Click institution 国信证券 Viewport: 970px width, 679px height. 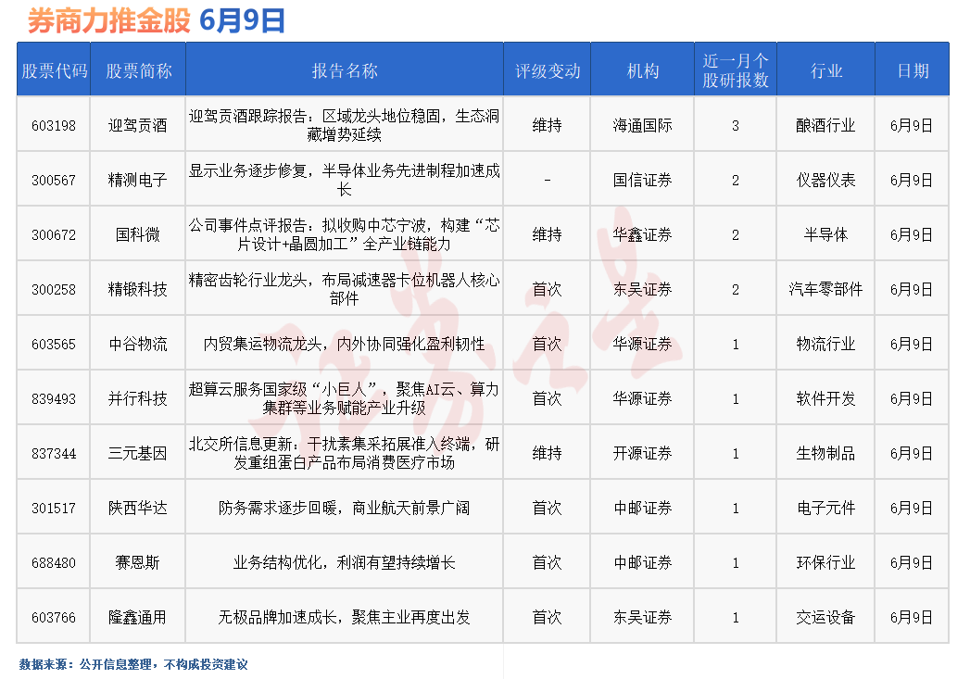click(642, 180)
